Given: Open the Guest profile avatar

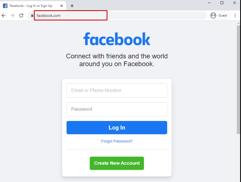Looking at the screenshot, I should click(213, 15).
